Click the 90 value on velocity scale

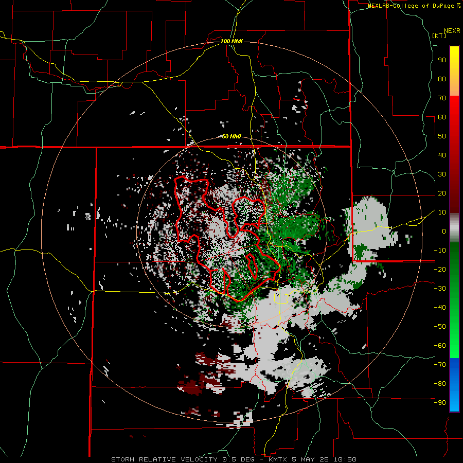(442, 60)
